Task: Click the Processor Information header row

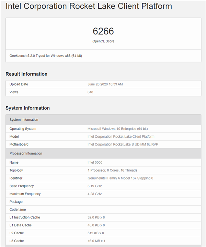Action: coord(103,153)
